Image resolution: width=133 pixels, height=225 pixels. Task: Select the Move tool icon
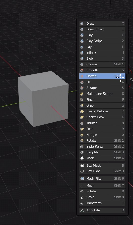82,186
